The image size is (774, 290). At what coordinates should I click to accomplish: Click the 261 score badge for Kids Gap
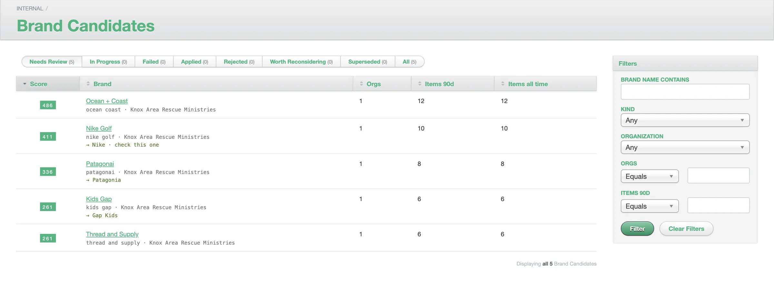[x=48, y=207]
